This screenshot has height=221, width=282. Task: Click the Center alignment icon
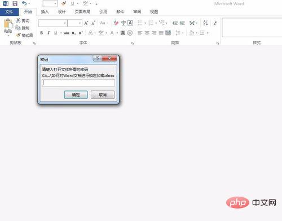147,33
